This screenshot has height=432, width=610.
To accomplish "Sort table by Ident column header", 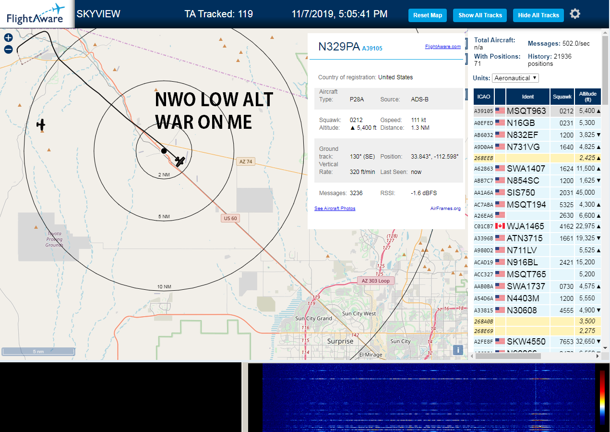I will (x=528, y=97).
